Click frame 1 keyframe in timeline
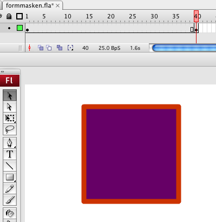 [27, 30]
